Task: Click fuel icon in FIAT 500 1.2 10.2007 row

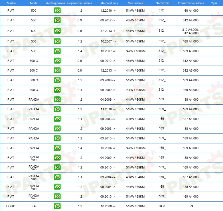Action: (x=57, y=41)
